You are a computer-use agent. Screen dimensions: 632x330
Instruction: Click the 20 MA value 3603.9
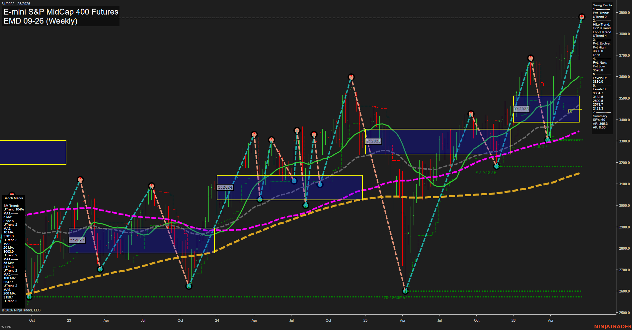click(x=9, y=251)
